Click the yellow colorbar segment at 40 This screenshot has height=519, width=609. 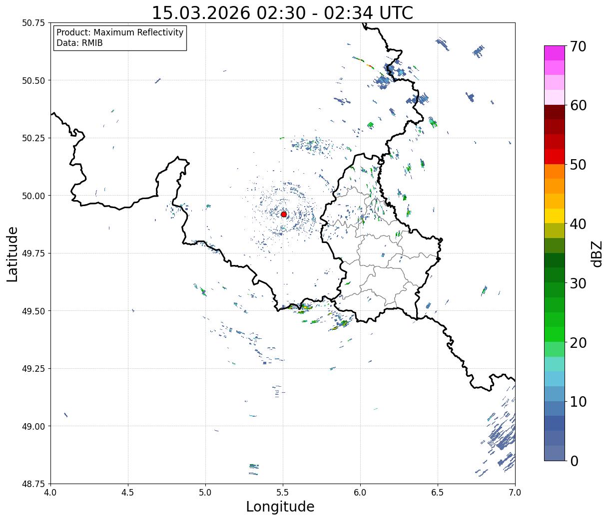(555, 216)
